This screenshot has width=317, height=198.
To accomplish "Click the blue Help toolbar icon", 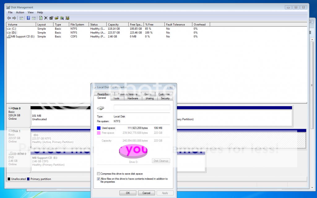I will [28, 18].
